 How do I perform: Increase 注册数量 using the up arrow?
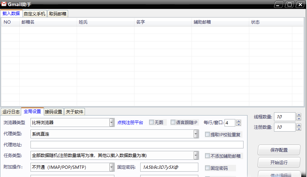pyautogui.click(x=299, y=125)
